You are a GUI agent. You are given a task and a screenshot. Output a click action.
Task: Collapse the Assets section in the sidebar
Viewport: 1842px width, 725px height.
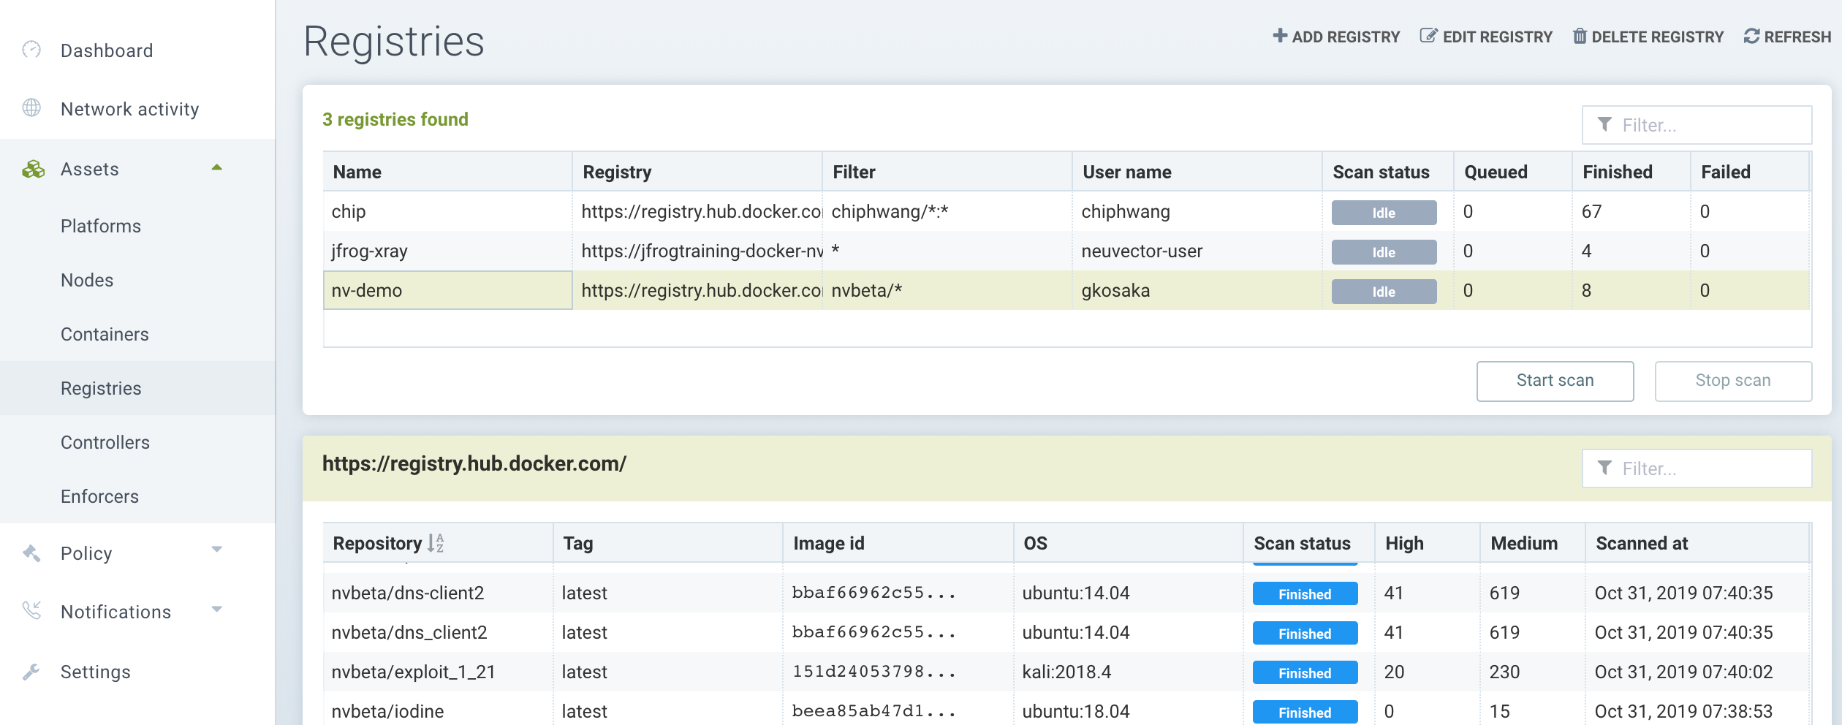[x=217, y=168]
